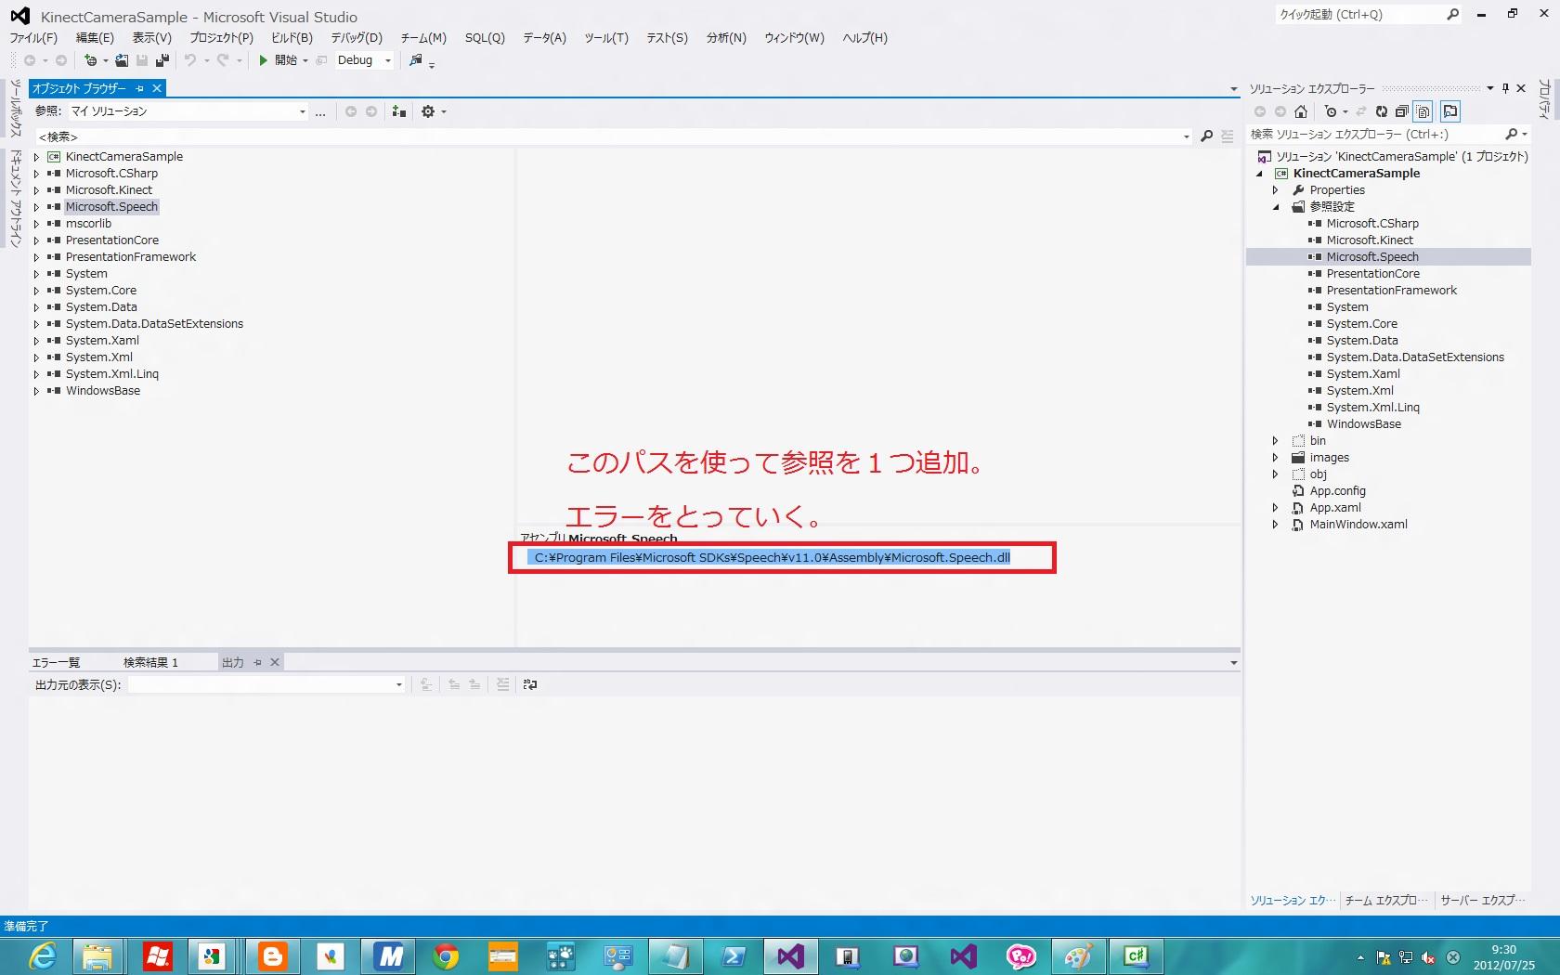Image resolution: width=1560 pixels, height=975 pixels.
Task: Click Add to References icon in Object Browser
Action: point(399,111)
